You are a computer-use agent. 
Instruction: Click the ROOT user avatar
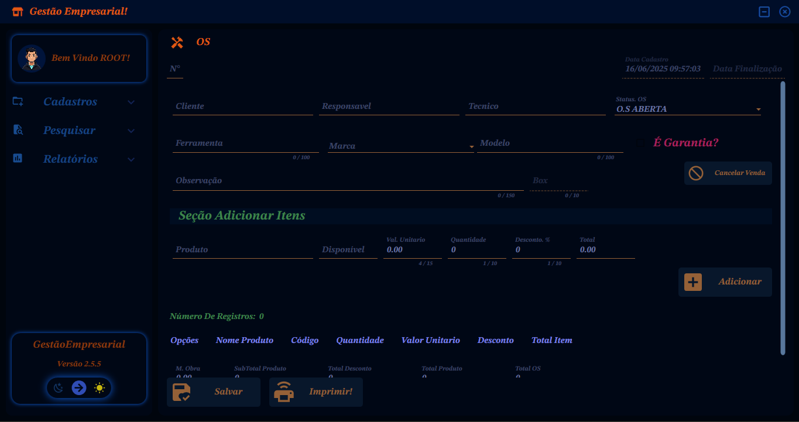(x=31, y=58)
